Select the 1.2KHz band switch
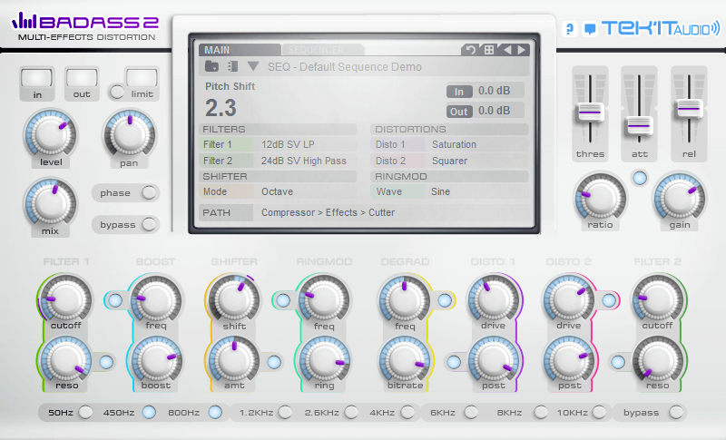Screen dimensions: 726x440 [x=285, y=412]
